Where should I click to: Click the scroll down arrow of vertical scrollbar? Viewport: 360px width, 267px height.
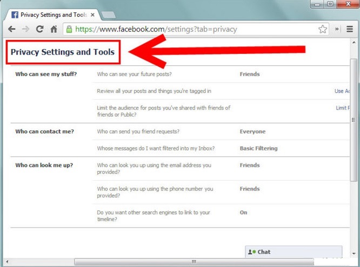tap(354, 254)
